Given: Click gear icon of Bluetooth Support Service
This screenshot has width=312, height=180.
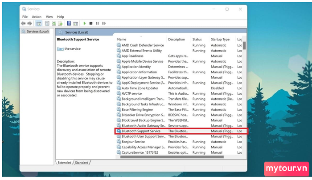Looking at the screenshot, I should point(119,131).
